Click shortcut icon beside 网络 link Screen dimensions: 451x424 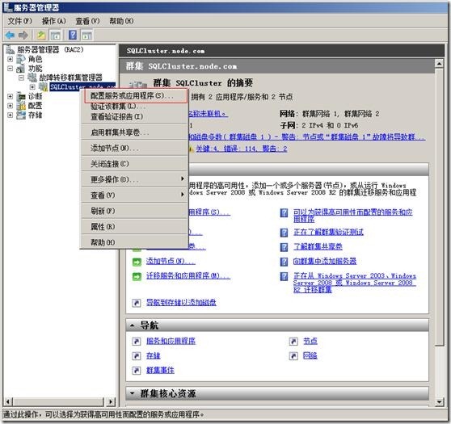tap(293, 356)
